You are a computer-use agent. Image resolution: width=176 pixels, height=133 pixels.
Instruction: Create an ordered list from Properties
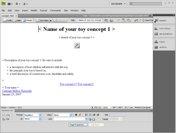[x=90, y=115]
